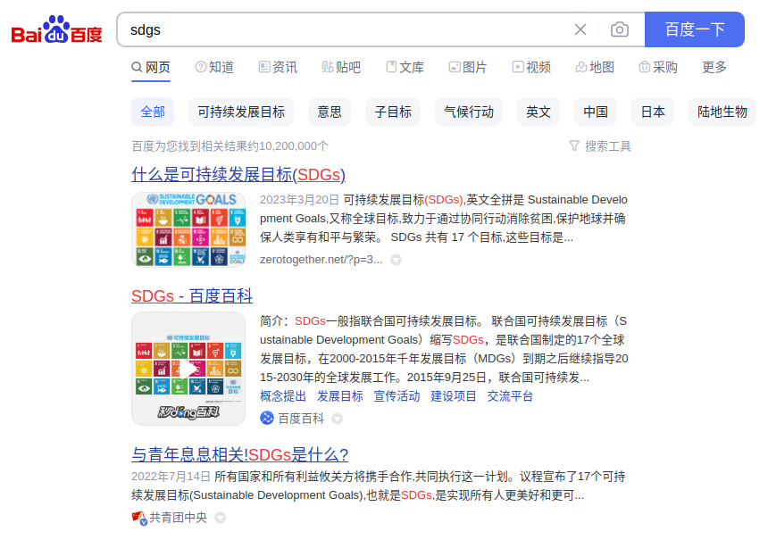This screenshot has height=540, width=768.
Task: Pick the 气候行动 filter chip
Action: click(469, 112)
